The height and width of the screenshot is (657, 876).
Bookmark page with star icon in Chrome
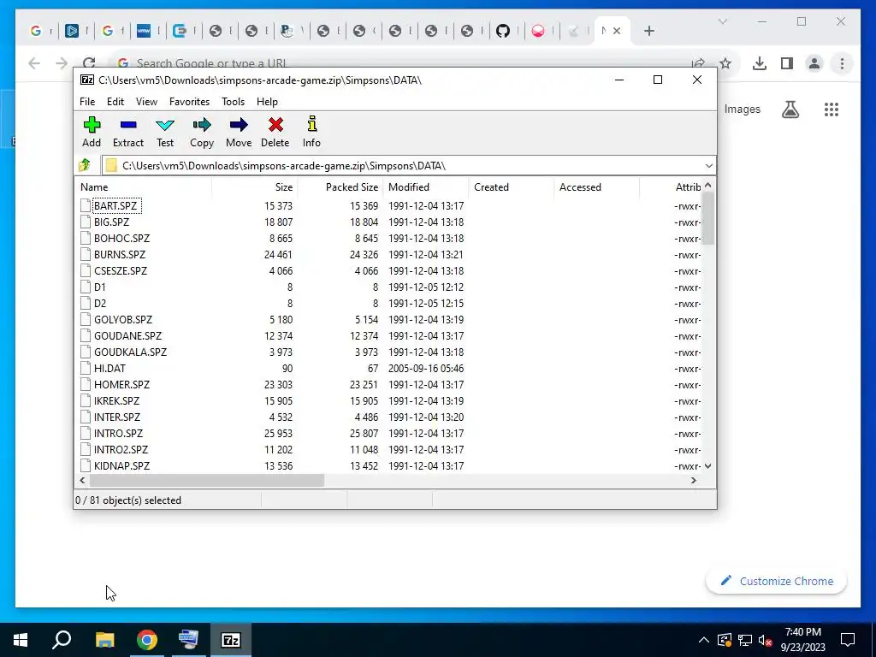725,63
